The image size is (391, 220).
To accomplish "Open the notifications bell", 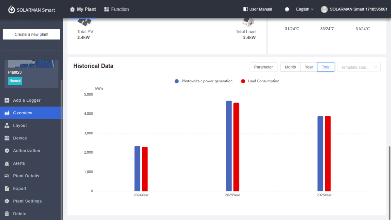I will coord(287,9).
